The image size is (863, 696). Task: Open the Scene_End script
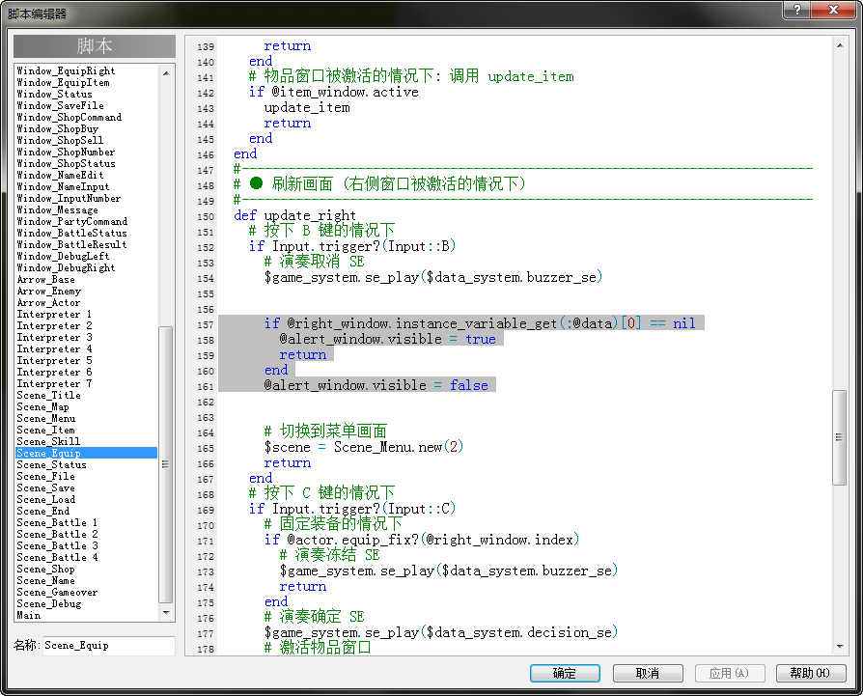tap(42, 511)
